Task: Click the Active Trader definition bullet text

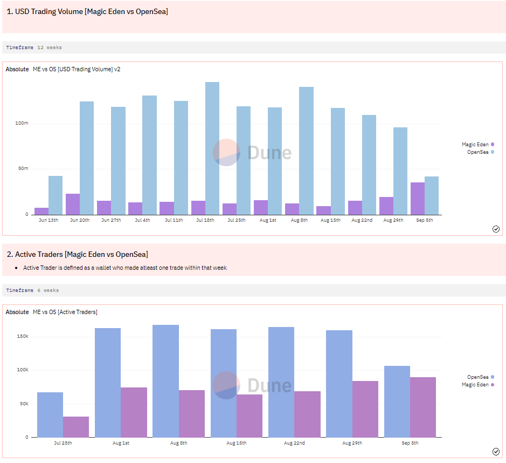Action: (125, 268)
